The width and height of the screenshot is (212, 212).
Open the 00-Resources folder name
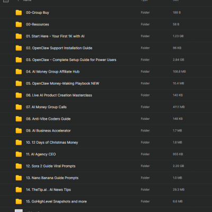38,24
